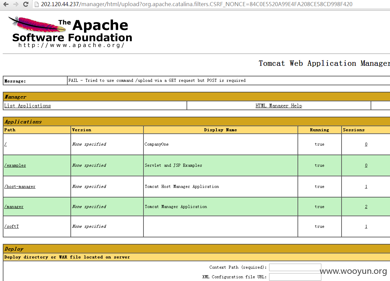Select the CompanyOne display name cell
The image size is (390, 281).
(221, 144)
